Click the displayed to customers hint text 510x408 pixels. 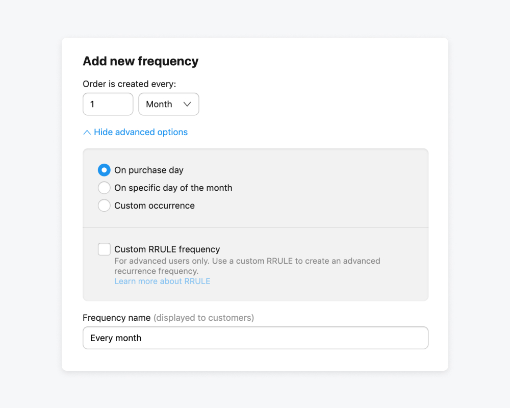[x=203, y=318]
